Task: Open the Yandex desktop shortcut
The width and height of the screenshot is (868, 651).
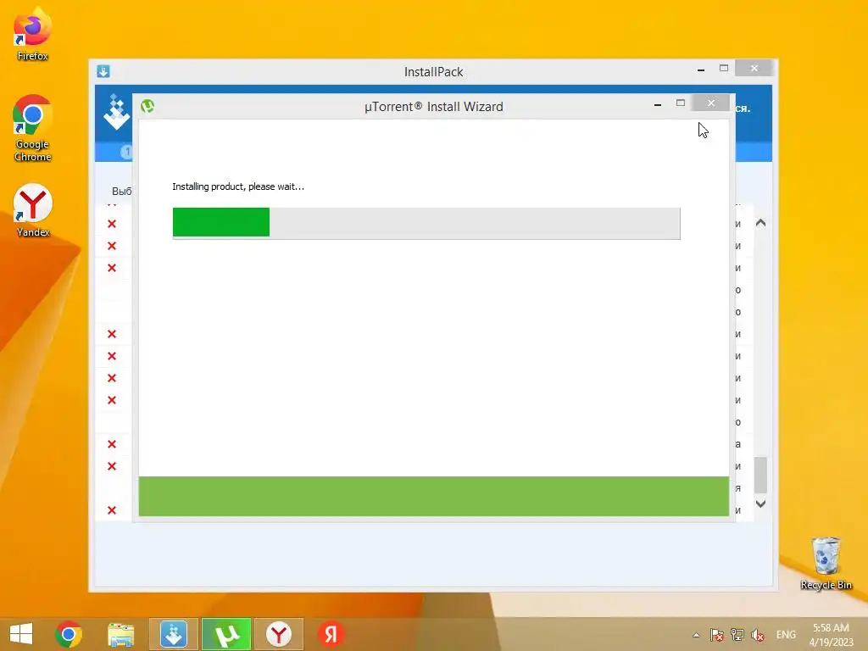Action: (32, 211)
